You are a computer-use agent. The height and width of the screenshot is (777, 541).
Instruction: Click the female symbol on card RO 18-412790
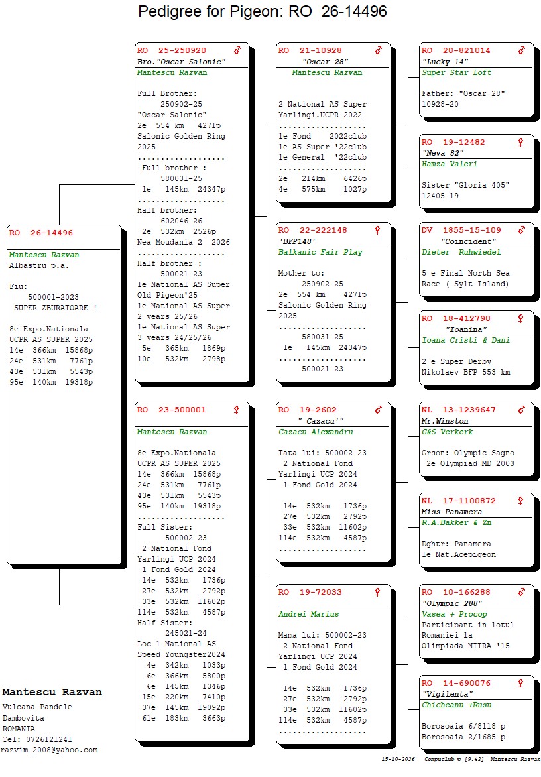pos(520,319)
